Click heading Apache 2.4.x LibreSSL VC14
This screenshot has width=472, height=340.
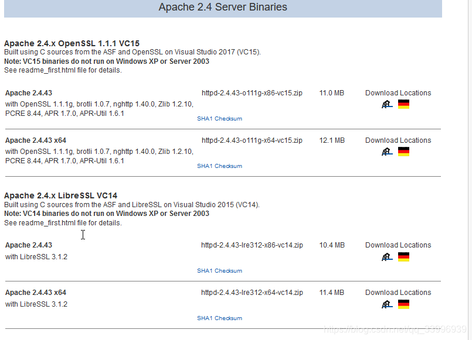coord(60,196)
